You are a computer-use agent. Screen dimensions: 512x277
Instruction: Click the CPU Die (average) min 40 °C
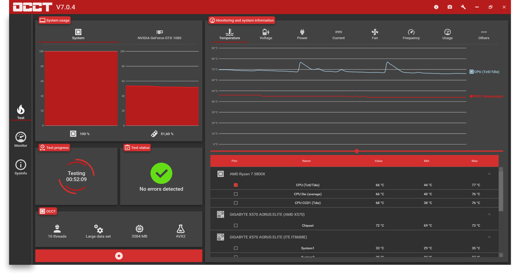pos(428,194)
